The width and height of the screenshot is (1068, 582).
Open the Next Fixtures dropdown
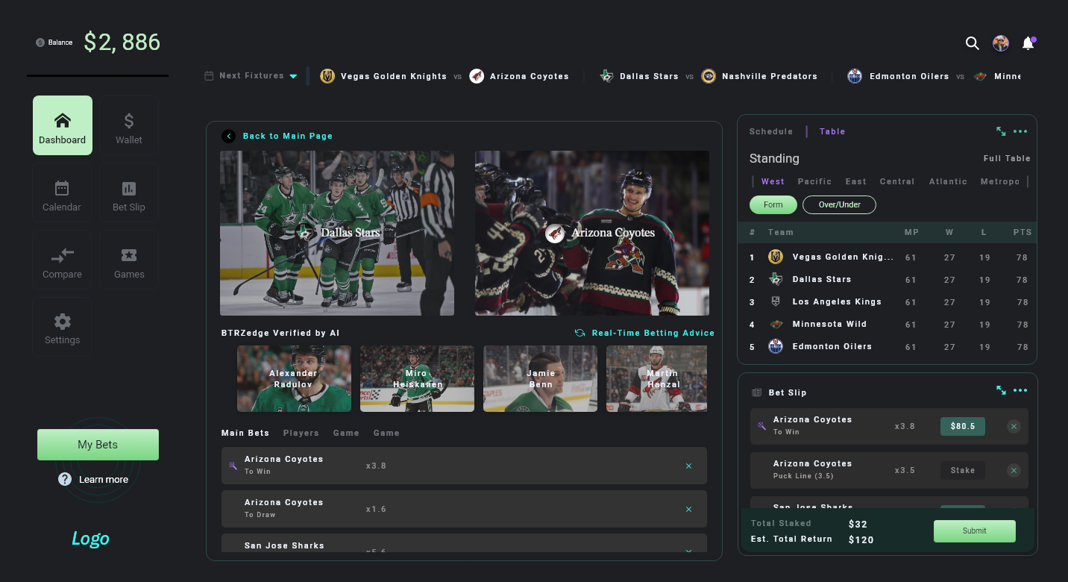click(293, 75)
